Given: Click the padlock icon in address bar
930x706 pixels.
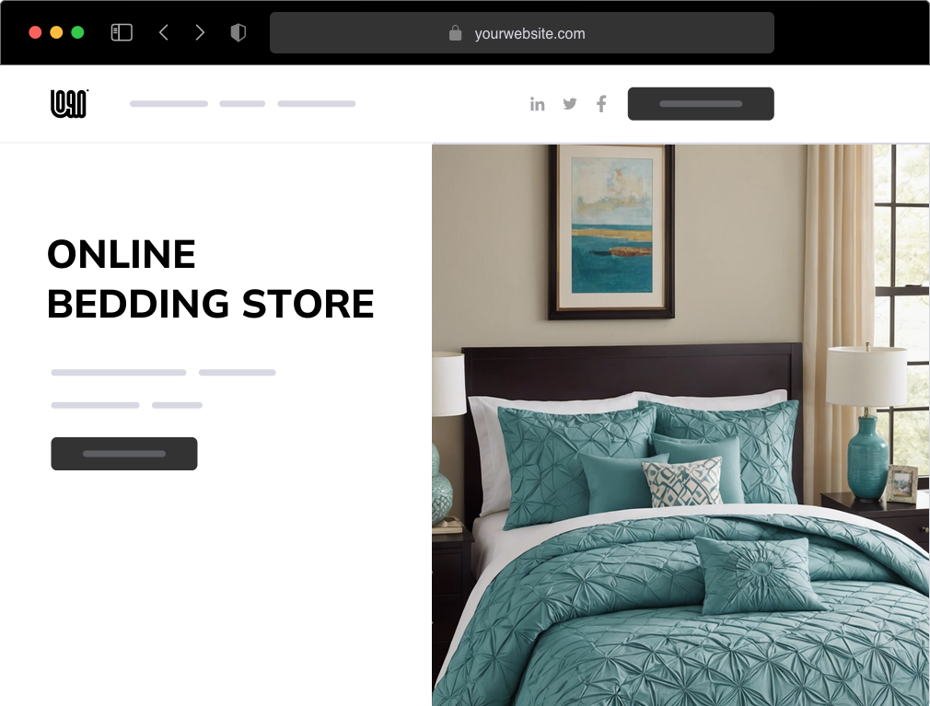Looking at the screenshot, I should 455,33.
